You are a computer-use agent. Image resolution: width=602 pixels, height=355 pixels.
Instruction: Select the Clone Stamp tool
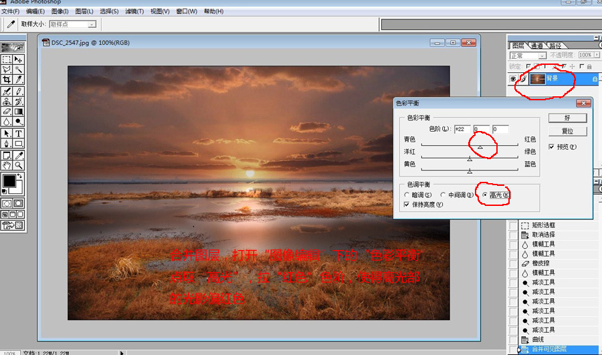[7, 102]
